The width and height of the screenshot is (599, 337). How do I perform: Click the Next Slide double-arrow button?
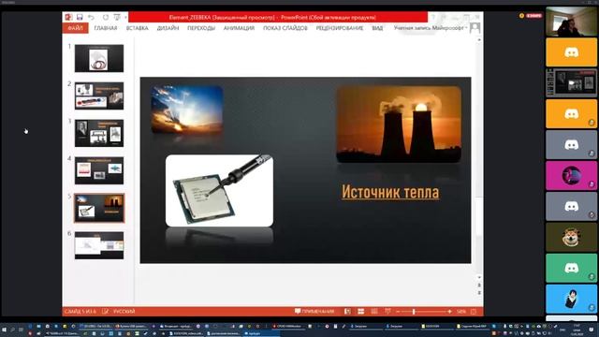click(x=479, y=293)
